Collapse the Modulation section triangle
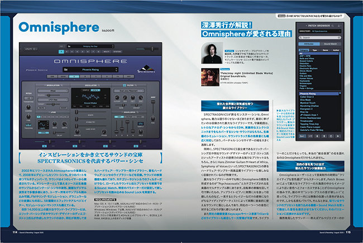The image size is (363, 243). [45, 85]
